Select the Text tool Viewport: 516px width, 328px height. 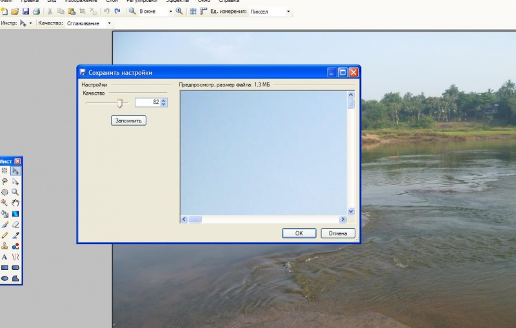click(4, 256)
